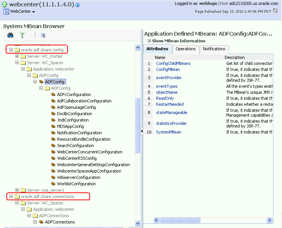
Task: Expand the Server: soa_server1 node
Action: (17, 190)
